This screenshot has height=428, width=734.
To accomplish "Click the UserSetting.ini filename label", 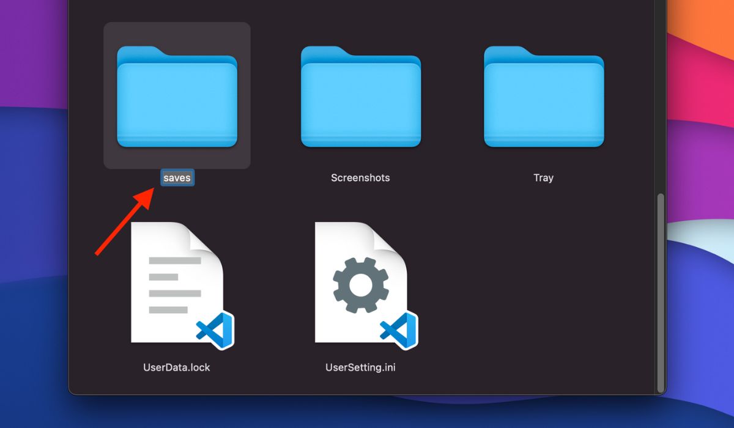I will (360, 367).
